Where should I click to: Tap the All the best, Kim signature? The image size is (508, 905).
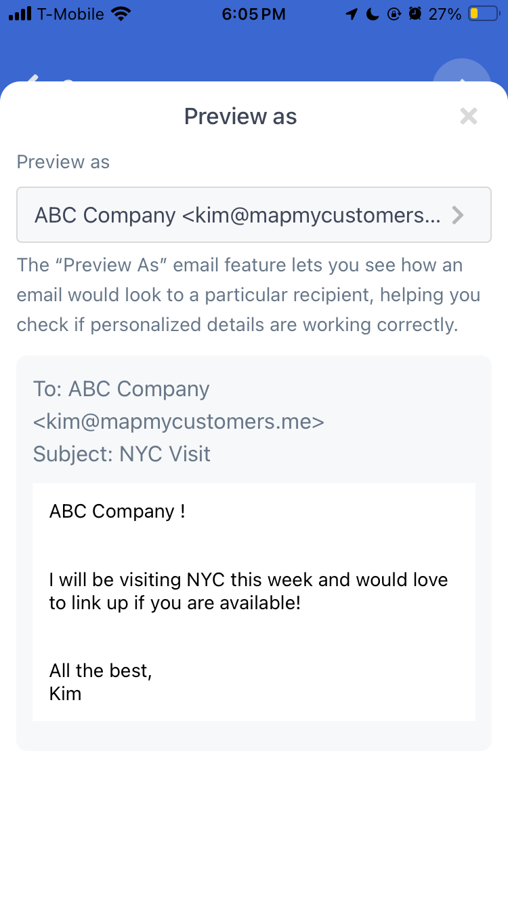point(100,682)
